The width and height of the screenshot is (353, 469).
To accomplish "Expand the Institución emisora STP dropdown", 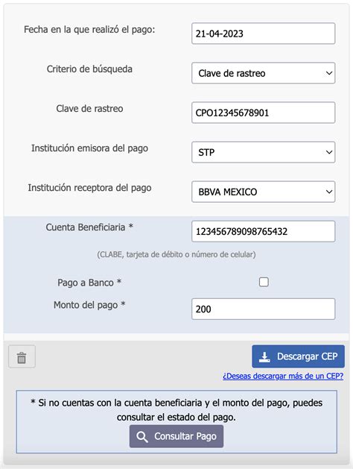I will pos(264,152).
